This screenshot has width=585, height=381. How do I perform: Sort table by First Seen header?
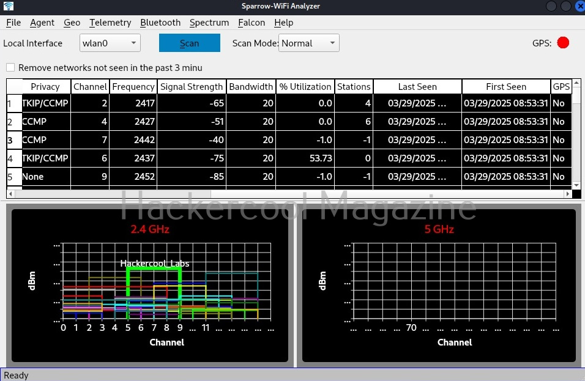(506, 86)
